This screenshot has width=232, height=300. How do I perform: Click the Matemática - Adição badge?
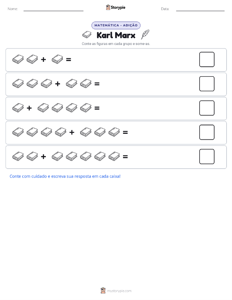tap(116, 25)
